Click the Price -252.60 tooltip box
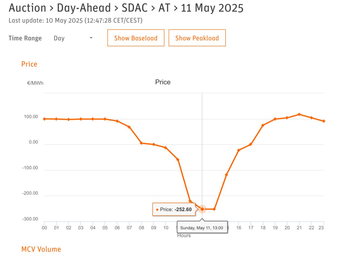Viewport: 347px width, 257px height. click(174, 209)
